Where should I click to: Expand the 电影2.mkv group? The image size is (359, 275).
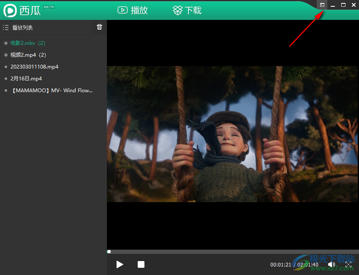pos(6,43)
